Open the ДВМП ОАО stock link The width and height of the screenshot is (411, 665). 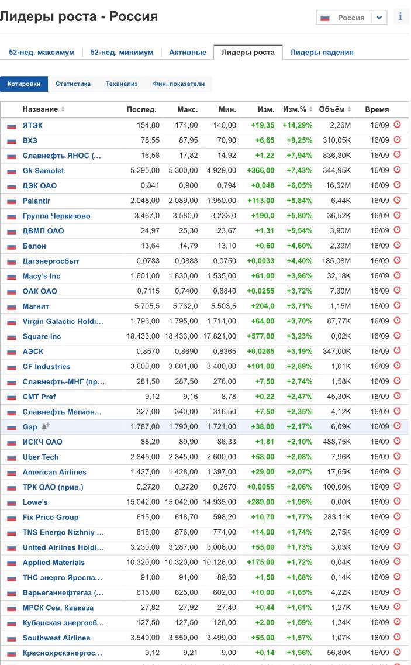(43, 230)
